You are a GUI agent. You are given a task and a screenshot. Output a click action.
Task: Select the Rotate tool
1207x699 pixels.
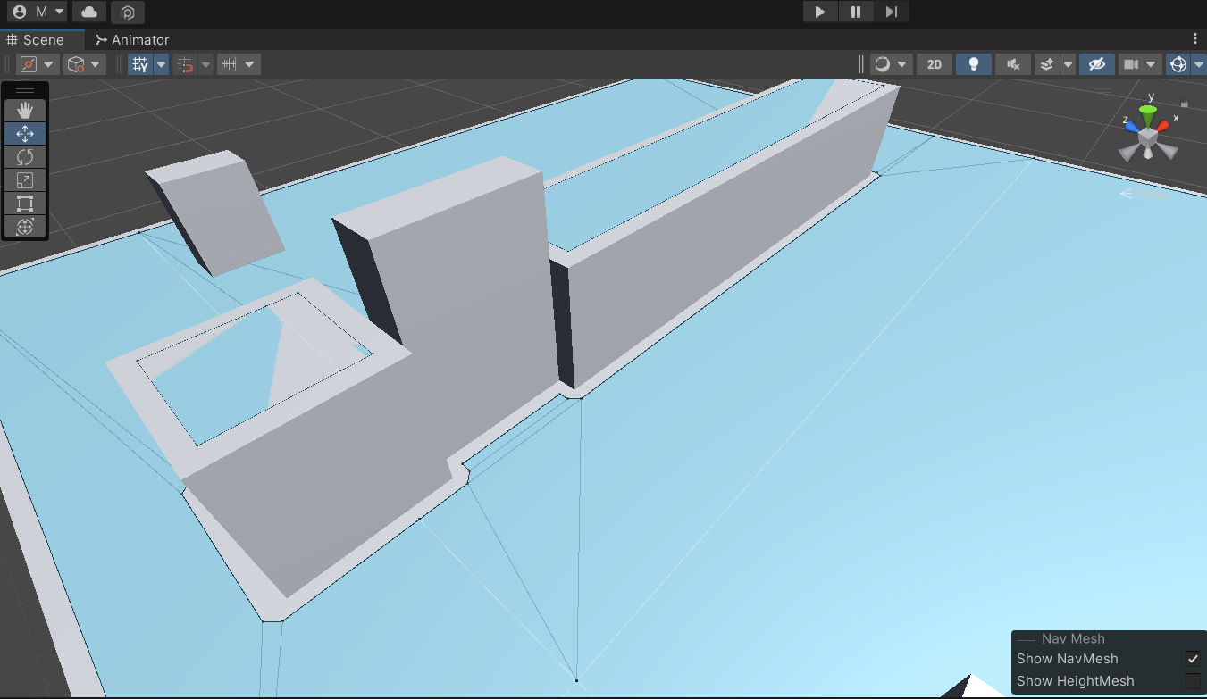[x=25, y=157]
